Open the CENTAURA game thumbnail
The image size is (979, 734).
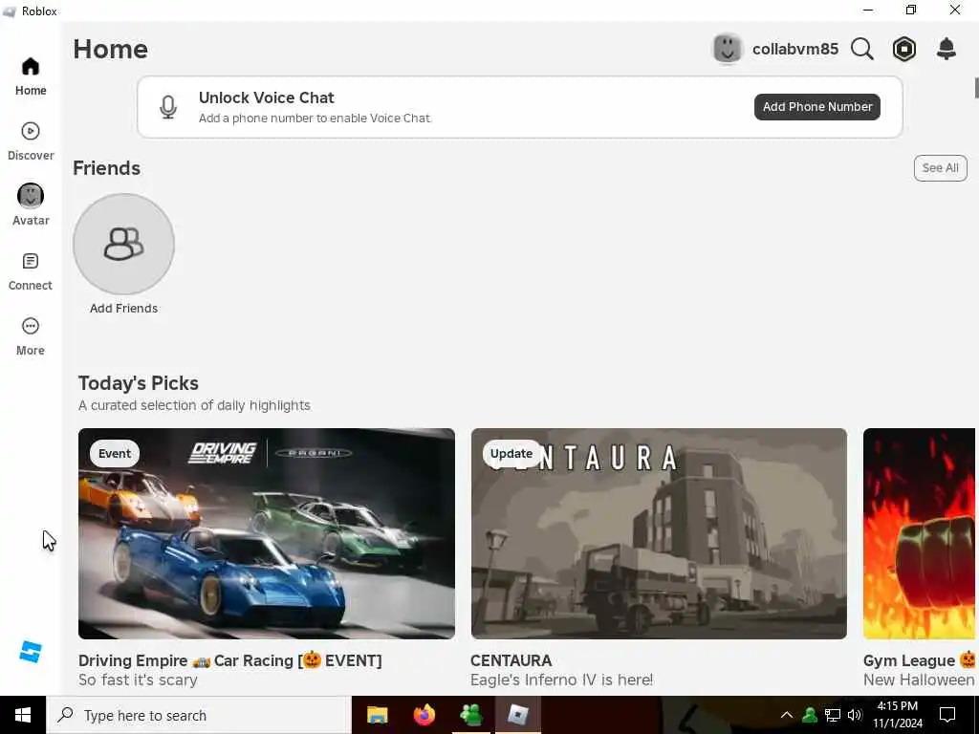coord(659,533)
